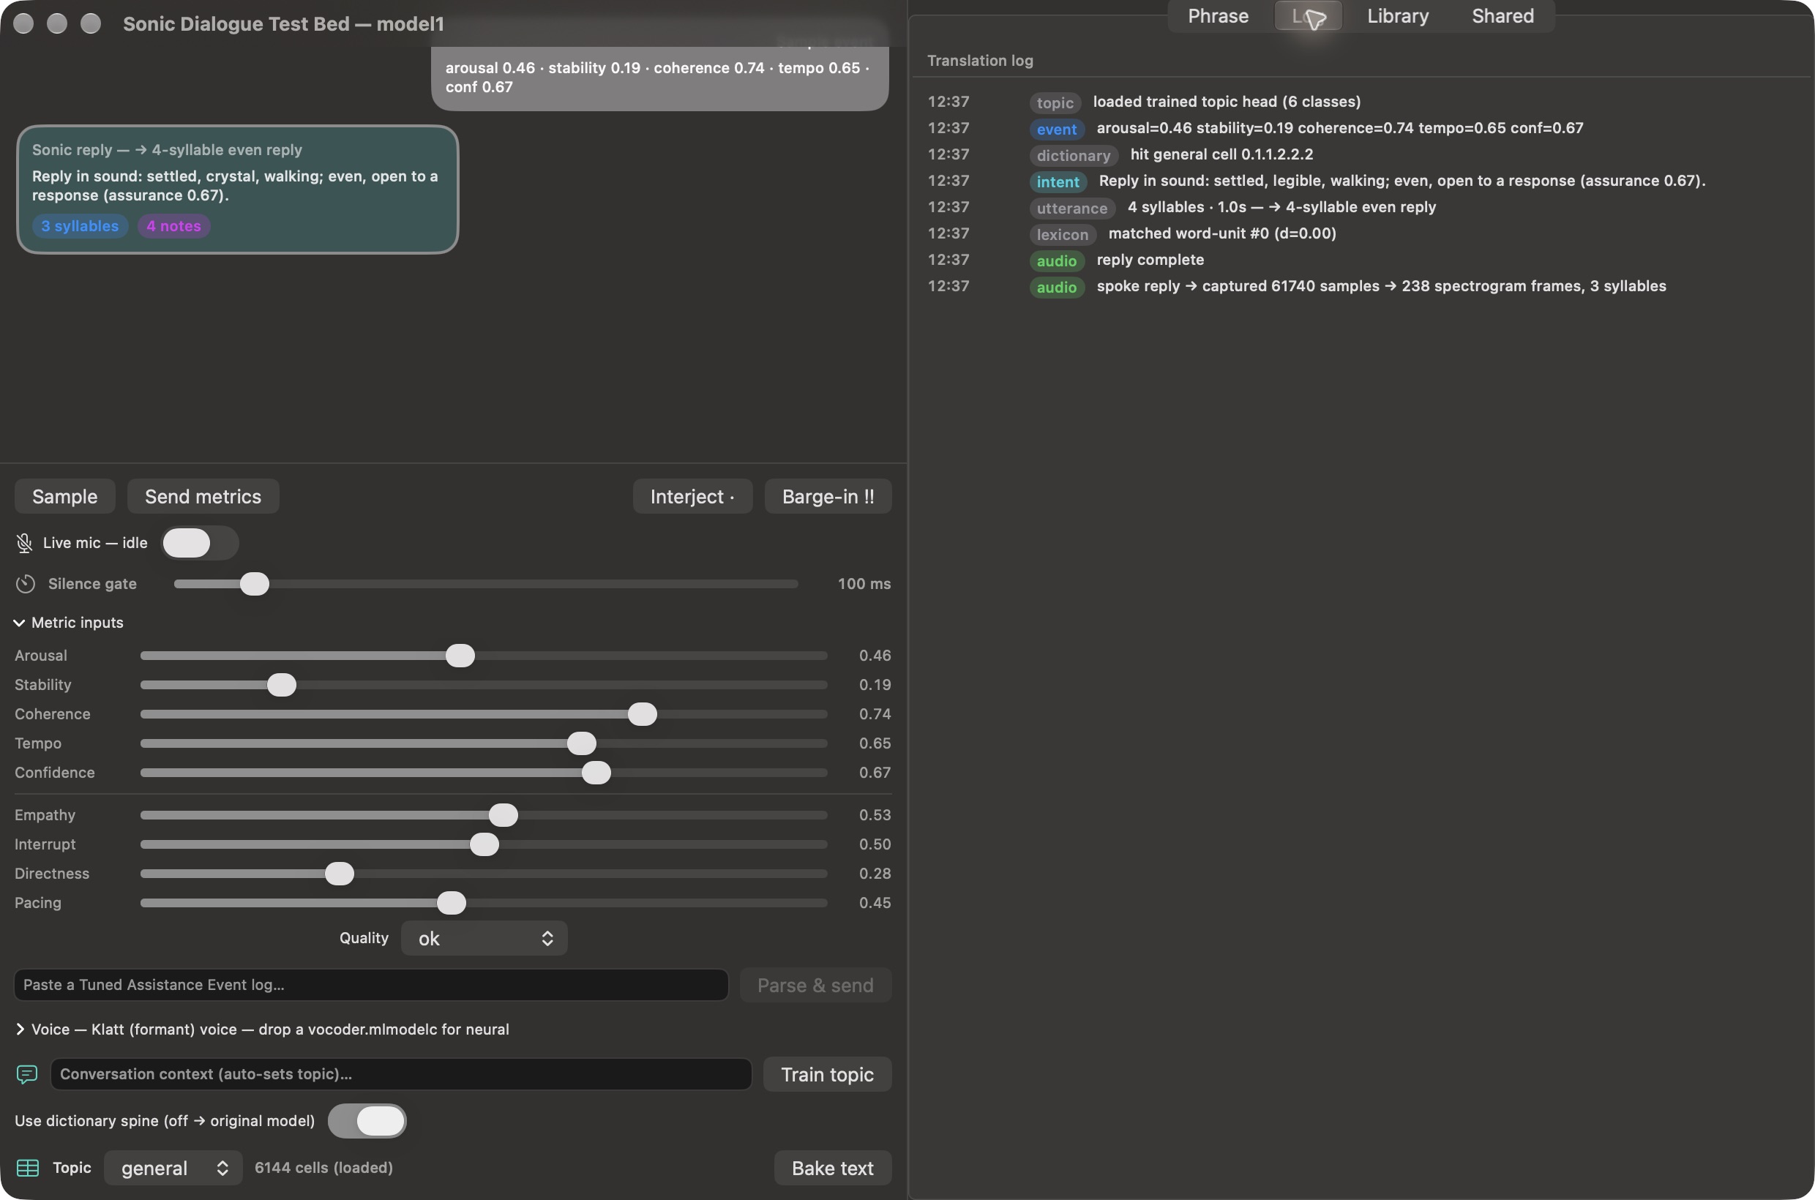This screenshot has height=1200, width=1815.
Task: Expand the Voice Klatt formant section
Action: 19,1030
